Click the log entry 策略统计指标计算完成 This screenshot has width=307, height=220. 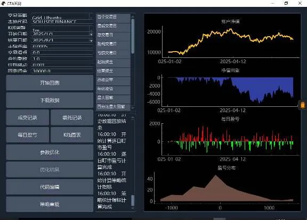click(x=111, y=200)
